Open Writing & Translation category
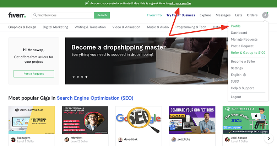The image size is (277, 146). pyautogui.click(x=90, y=27)
